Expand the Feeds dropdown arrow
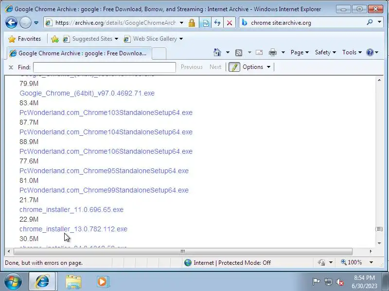389x291 pixels. click(249, 52)
